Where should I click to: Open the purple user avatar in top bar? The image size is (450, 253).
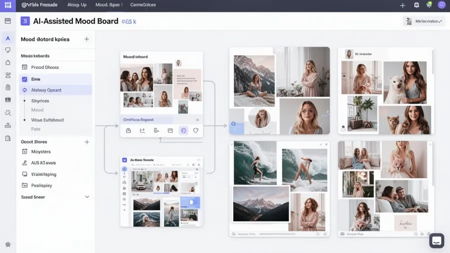point(441,5)
